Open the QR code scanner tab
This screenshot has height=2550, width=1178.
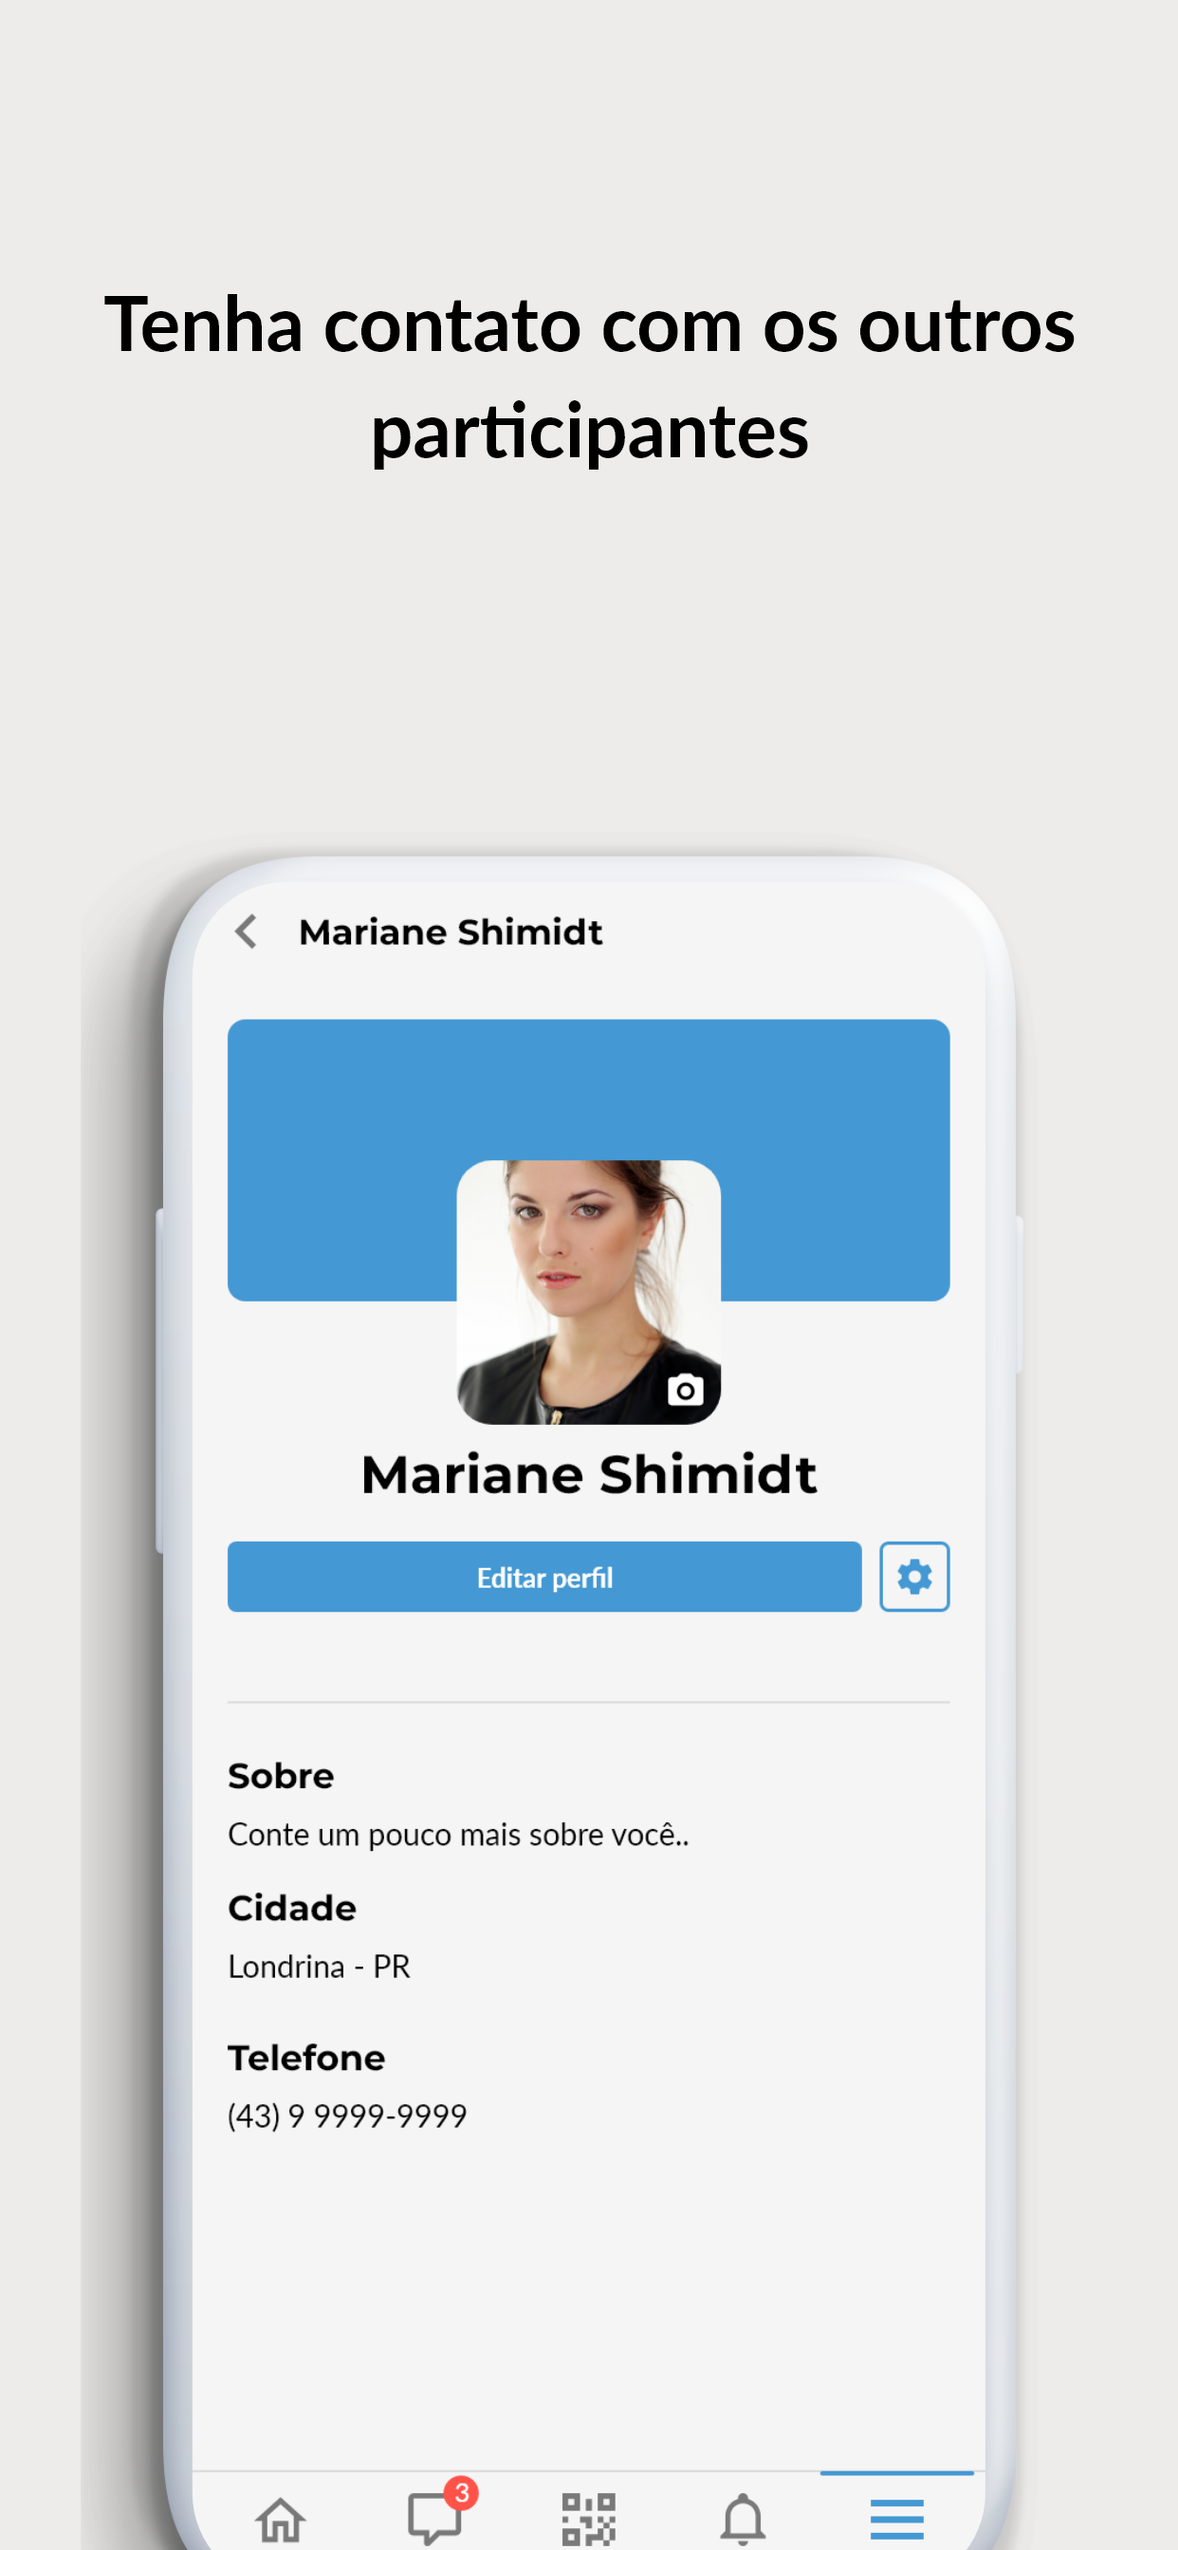pos(589,2519)
